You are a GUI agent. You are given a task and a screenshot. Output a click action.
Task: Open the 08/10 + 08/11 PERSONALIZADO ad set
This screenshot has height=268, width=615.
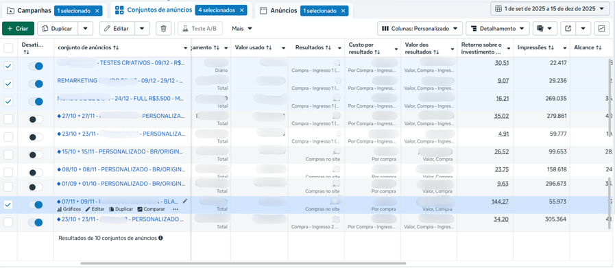(x=121, y=169)
